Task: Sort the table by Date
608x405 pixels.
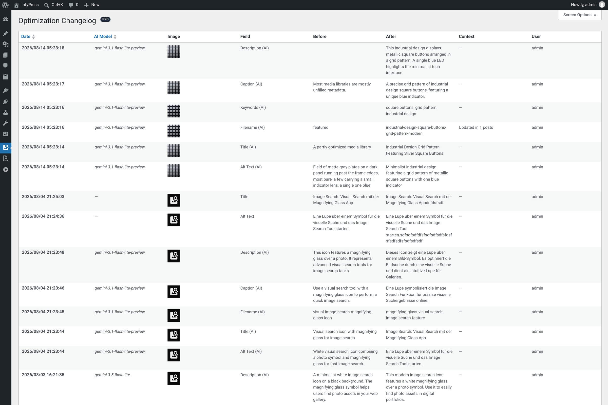Action: 26,36
